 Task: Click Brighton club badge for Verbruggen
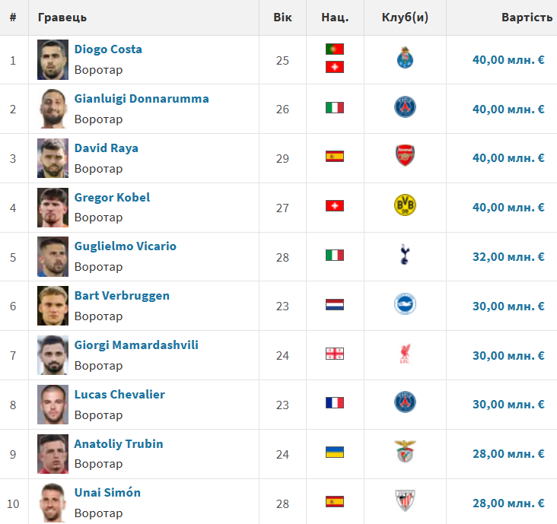coord(405,304)
